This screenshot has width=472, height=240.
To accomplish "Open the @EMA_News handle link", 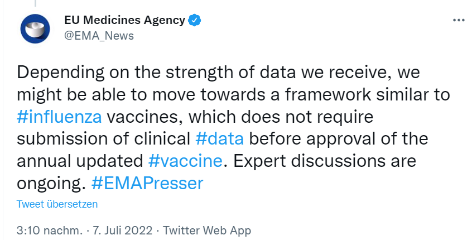I will 99,36.
